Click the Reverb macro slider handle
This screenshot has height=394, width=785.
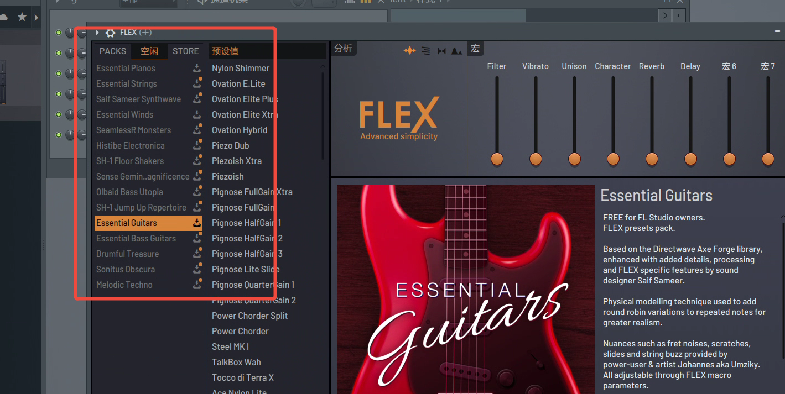[652, 159]
